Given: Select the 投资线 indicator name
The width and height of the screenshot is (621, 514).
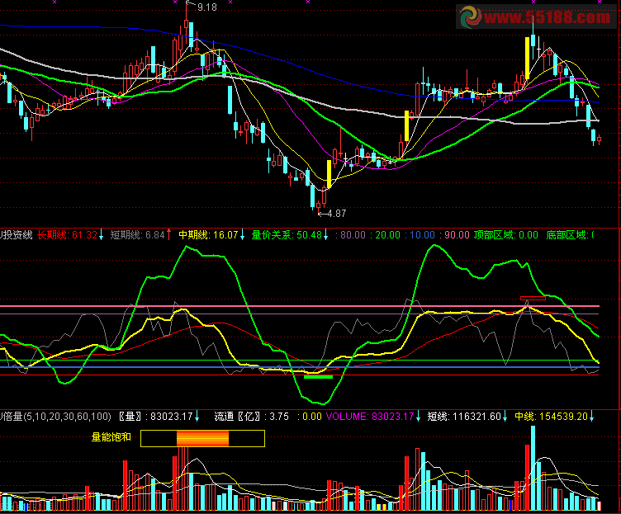Looking at the screenshot, I should (18, 235).
